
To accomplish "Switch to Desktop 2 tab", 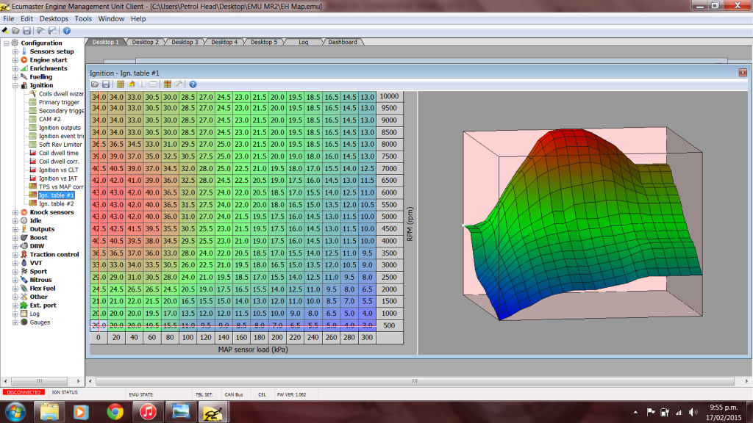I will point(145,42).
